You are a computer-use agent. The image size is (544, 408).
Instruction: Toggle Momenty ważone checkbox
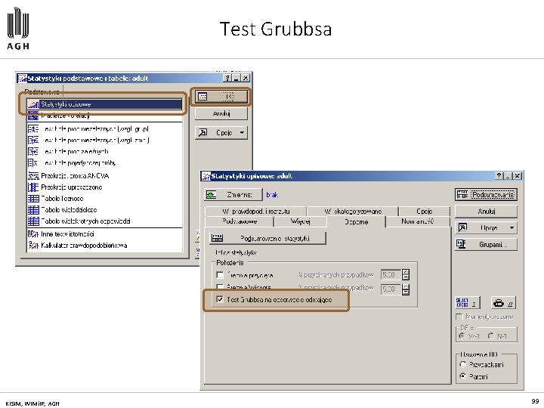point(459,317)
